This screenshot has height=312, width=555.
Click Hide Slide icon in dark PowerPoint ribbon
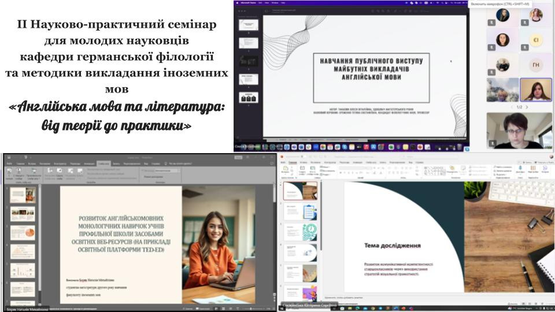click(59, 171)
